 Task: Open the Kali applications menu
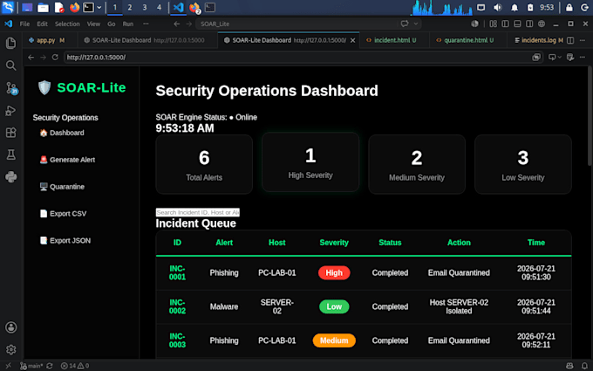8,7
